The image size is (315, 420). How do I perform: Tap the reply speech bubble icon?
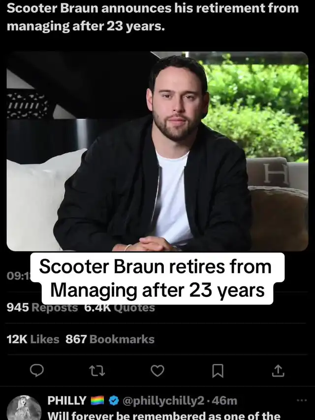click(37, 371)
